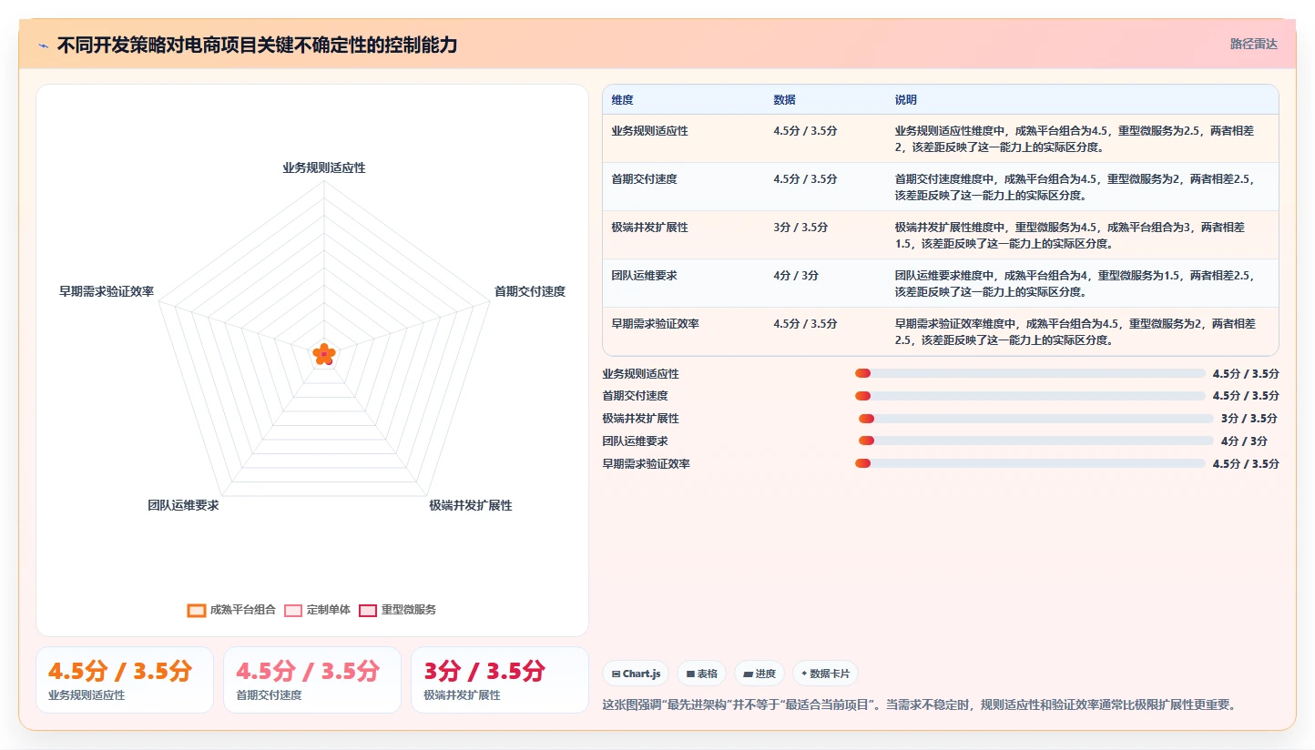Click the lightning icon beside the title

coord(43,46)
